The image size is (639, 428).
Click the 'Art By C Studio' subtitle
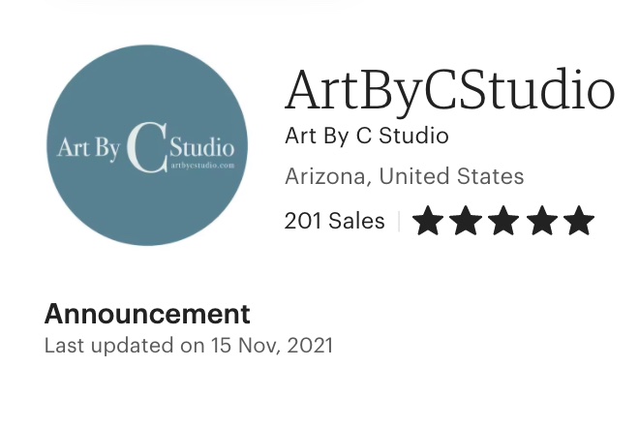click(367, 137)
